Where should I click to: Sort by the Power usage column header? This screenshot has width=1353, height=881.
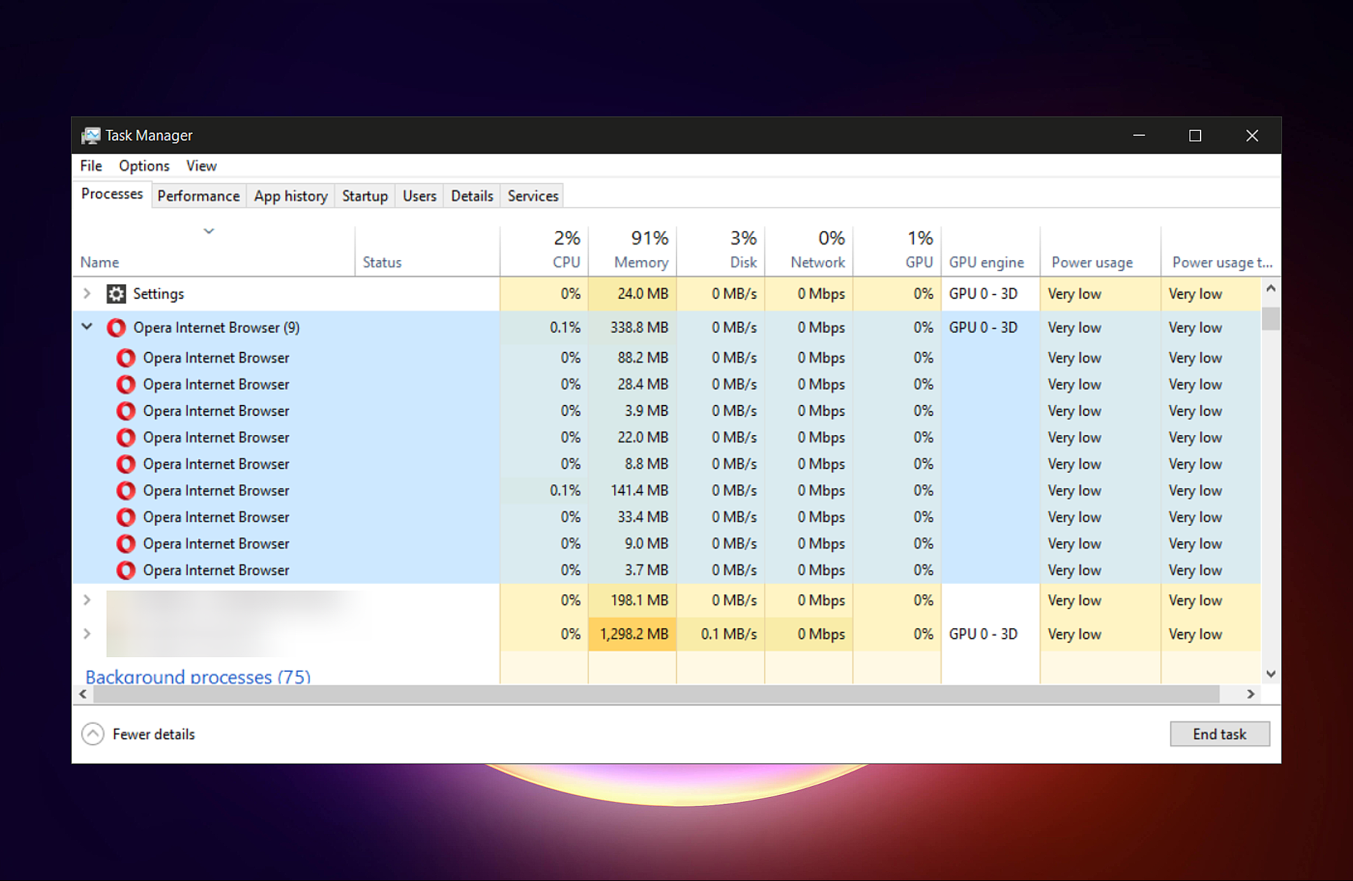[x=1100, y=251]
